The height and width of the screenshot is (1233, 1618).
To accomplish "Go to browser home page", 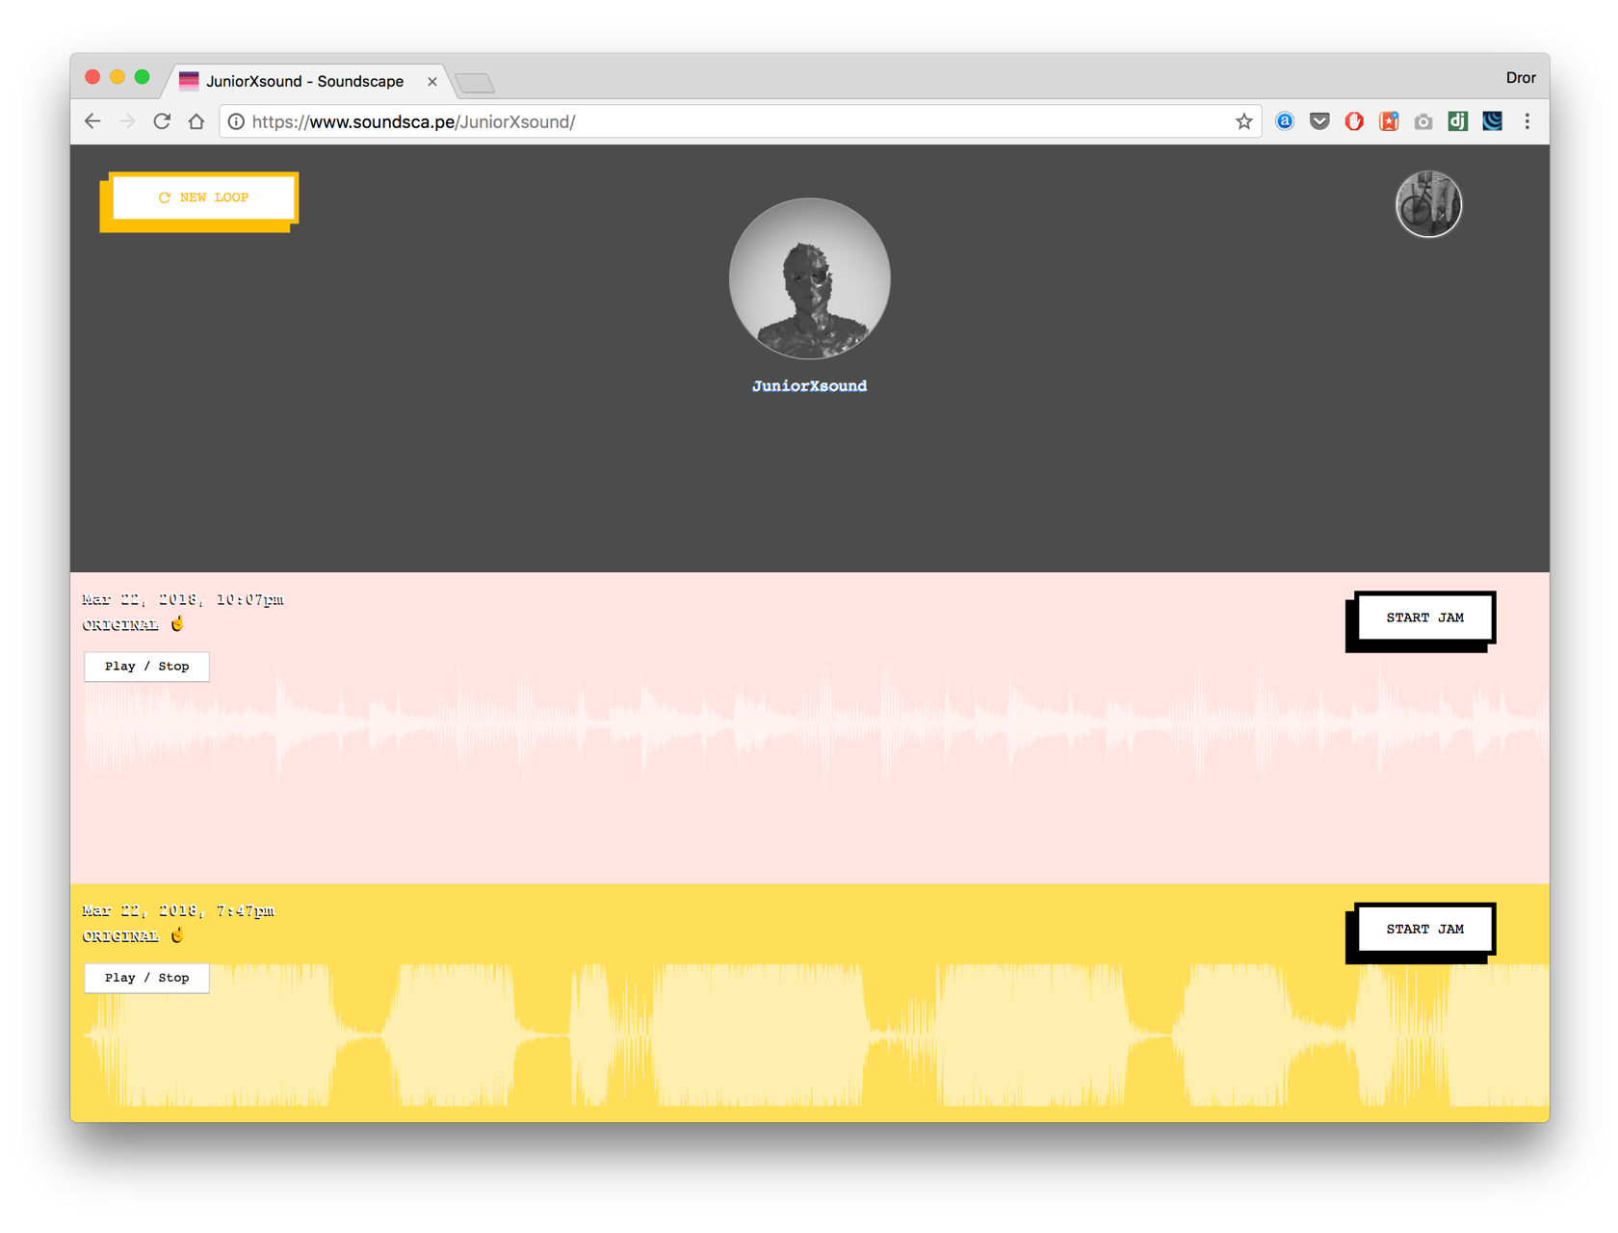I will (x=196, y=121).
